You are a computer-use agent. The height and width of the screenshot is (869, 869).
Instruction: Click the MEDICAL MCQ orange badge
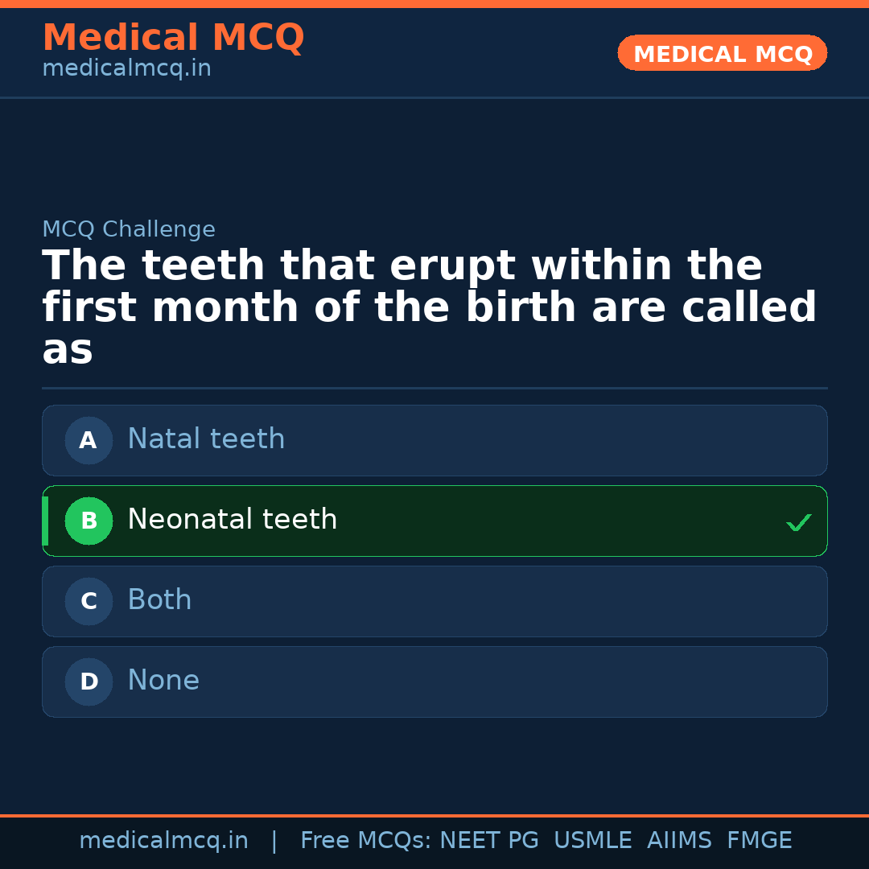point(722,53)
